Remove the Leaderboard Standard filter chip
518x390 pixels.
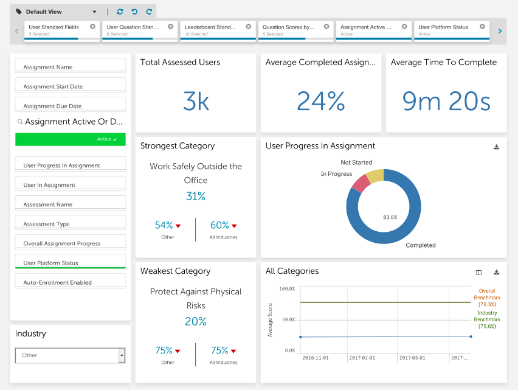tap(249, 26)
